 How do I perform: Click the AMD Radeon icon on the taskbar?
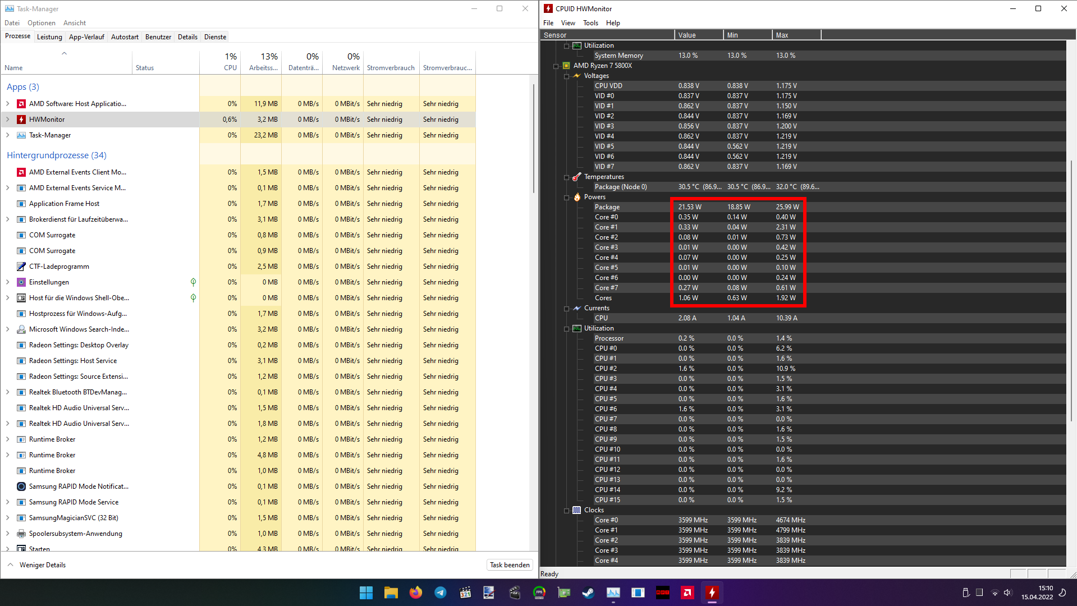tap(687, 593)
